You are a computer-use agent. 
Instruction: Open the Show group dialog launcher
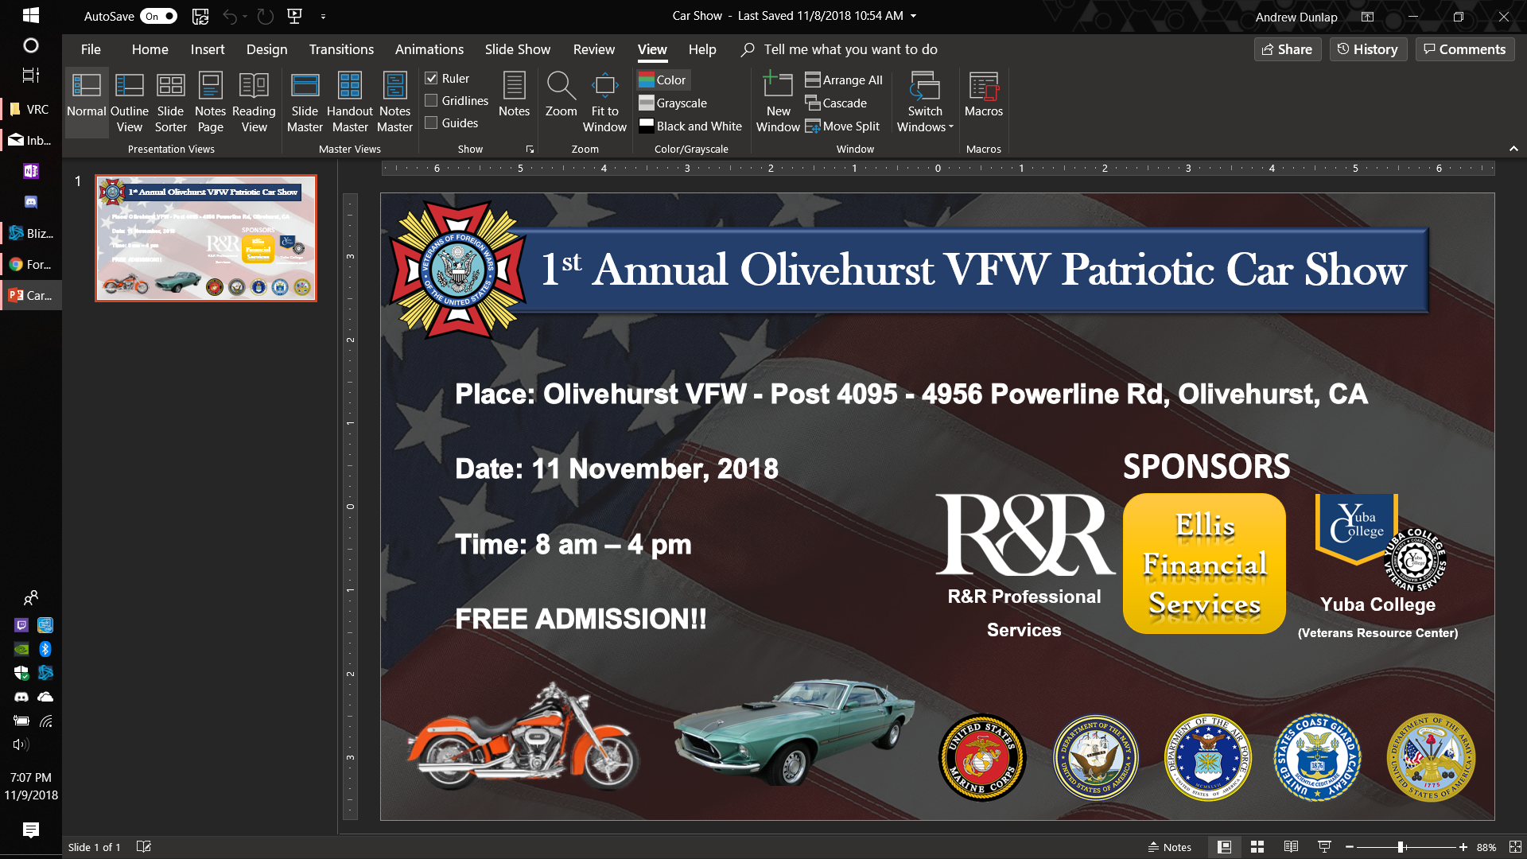(x=530, y=149)
